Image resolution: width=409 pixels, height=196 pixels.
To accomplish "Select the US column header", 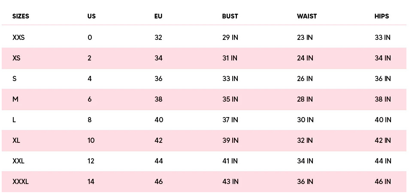I will pos(91,16).
